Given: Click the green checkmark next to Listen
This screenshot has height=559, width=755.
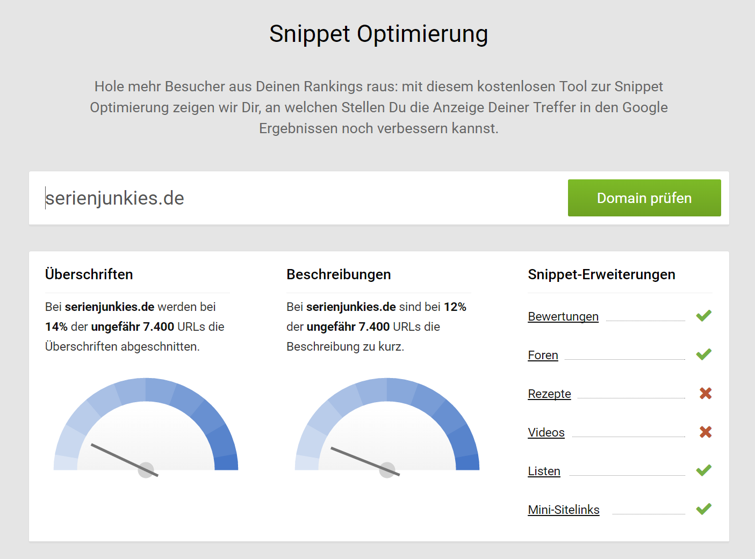Looking at the screenshot, I should point(703,470).
